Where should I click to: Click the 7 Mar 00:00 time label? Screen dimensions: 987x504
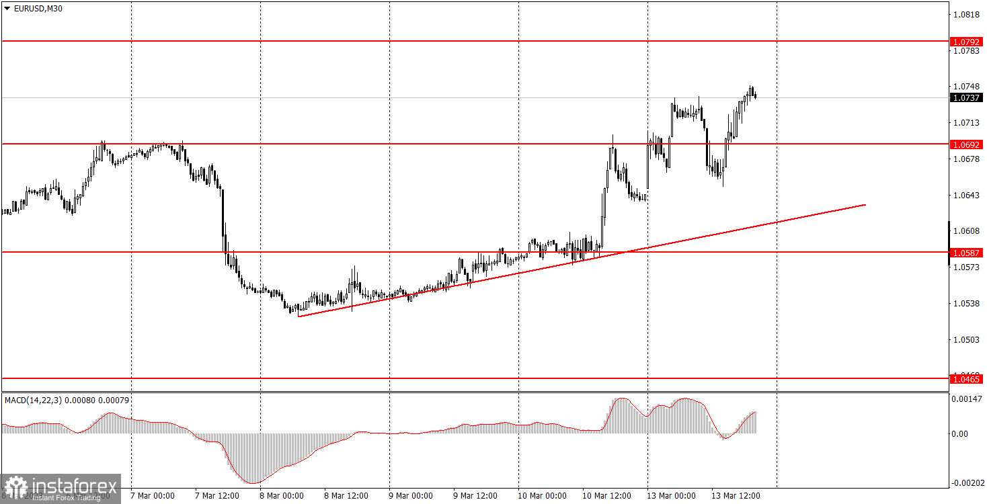(152, 496)
